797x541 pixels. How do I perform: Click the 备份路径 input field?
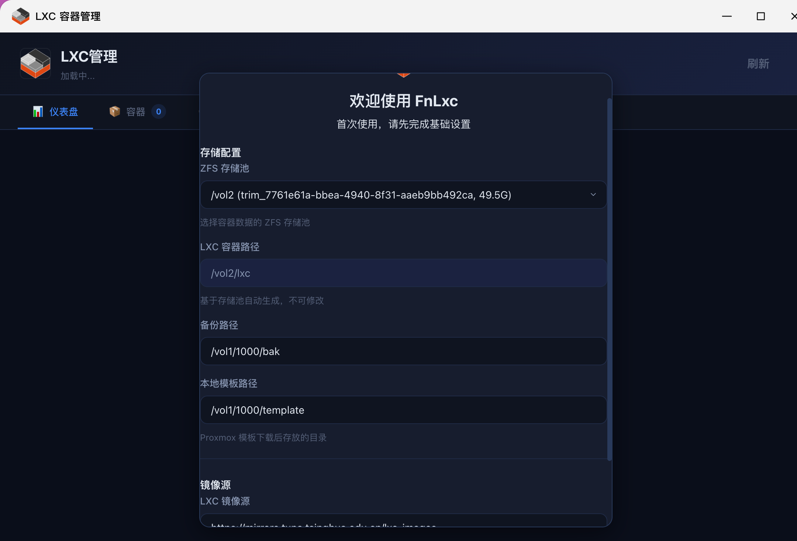[x=403, y=351]
